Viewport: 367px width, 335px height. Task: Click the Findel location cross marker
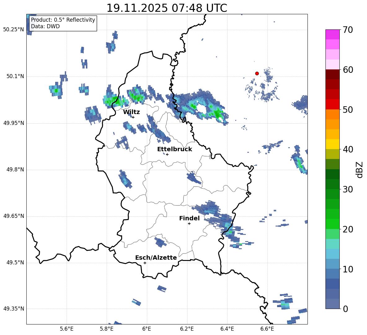click(x=189, y=224)
